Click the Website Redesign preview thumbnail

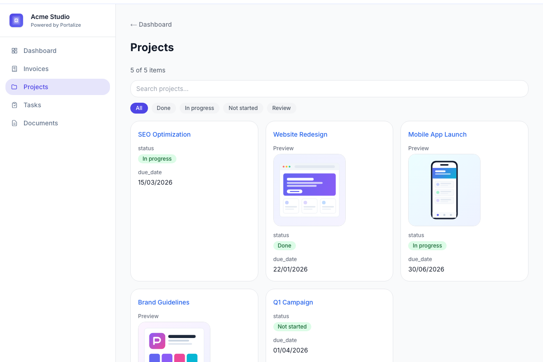click(310, 190)
